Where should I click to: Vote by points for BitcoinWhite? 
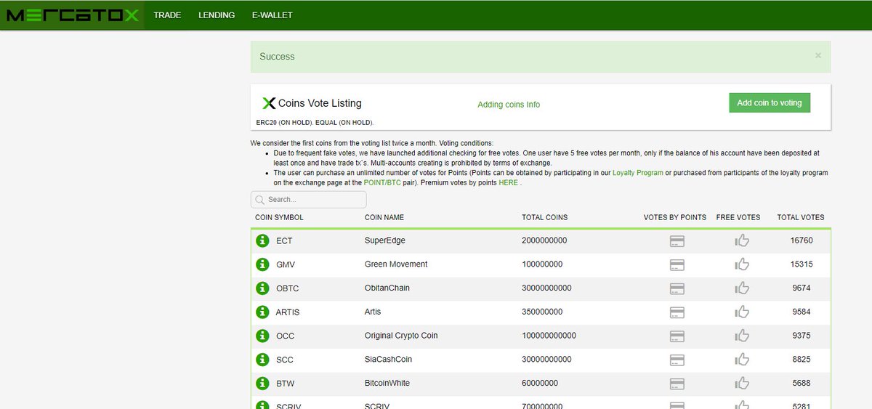(677, 384)
